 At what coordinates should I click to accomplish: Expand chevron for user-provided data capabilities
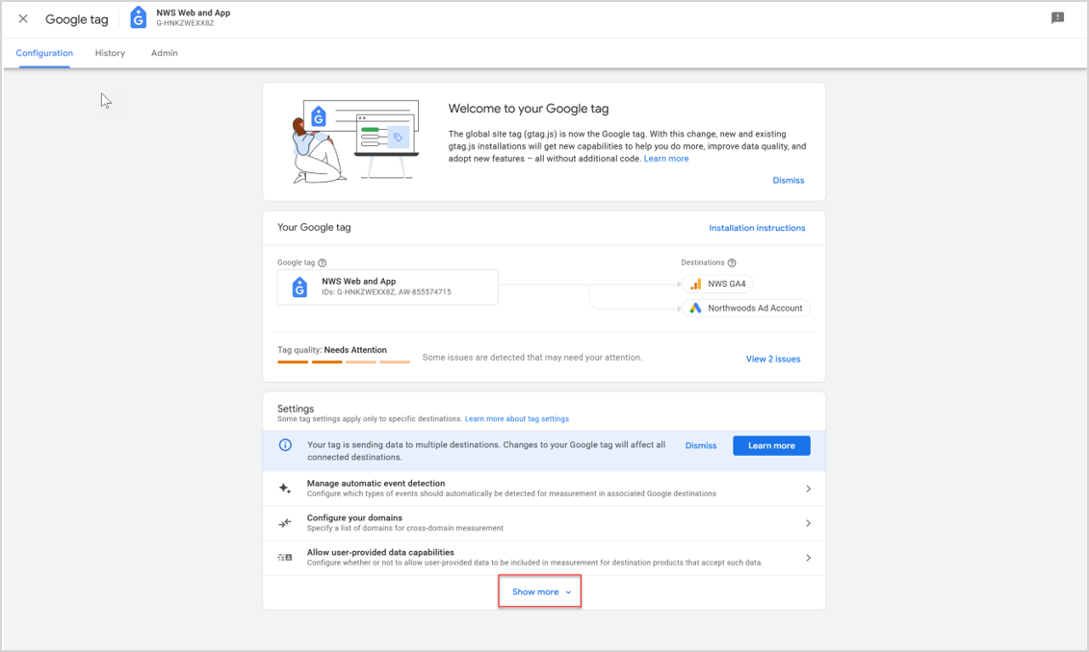click(808, 558)
